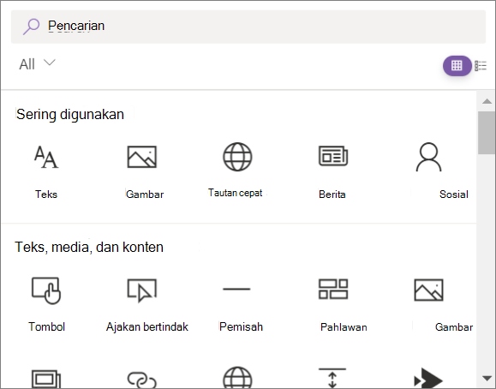
Task: Select the Teks web part icon
Action: click(x=46, y=157)
